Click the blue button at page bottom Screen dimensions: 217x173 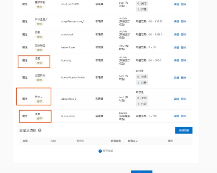[141, 172]
